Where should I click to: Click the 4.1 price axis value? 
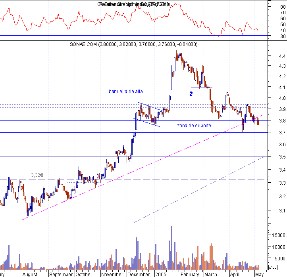[x=282, y=87]
